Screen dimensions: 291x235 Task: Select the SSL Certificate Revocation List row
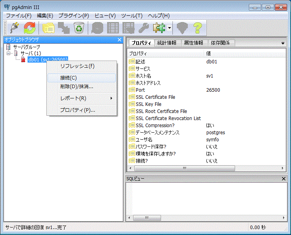[x=207, y=118]
